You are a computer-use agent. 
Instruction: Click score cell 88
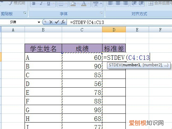82,101
